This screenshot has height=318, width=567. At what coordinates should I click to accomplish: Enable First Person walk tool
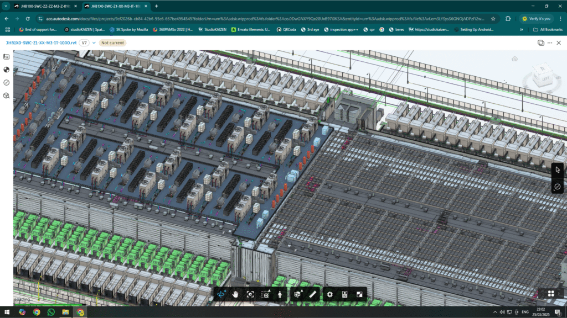(280, 294)
